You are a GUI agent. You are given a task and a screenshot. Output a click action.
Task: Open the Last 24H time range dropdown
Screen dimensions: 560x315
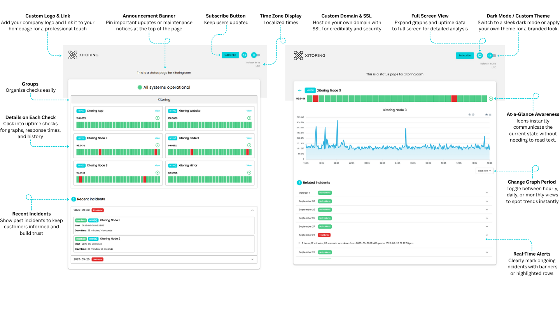tap(484, 170)
